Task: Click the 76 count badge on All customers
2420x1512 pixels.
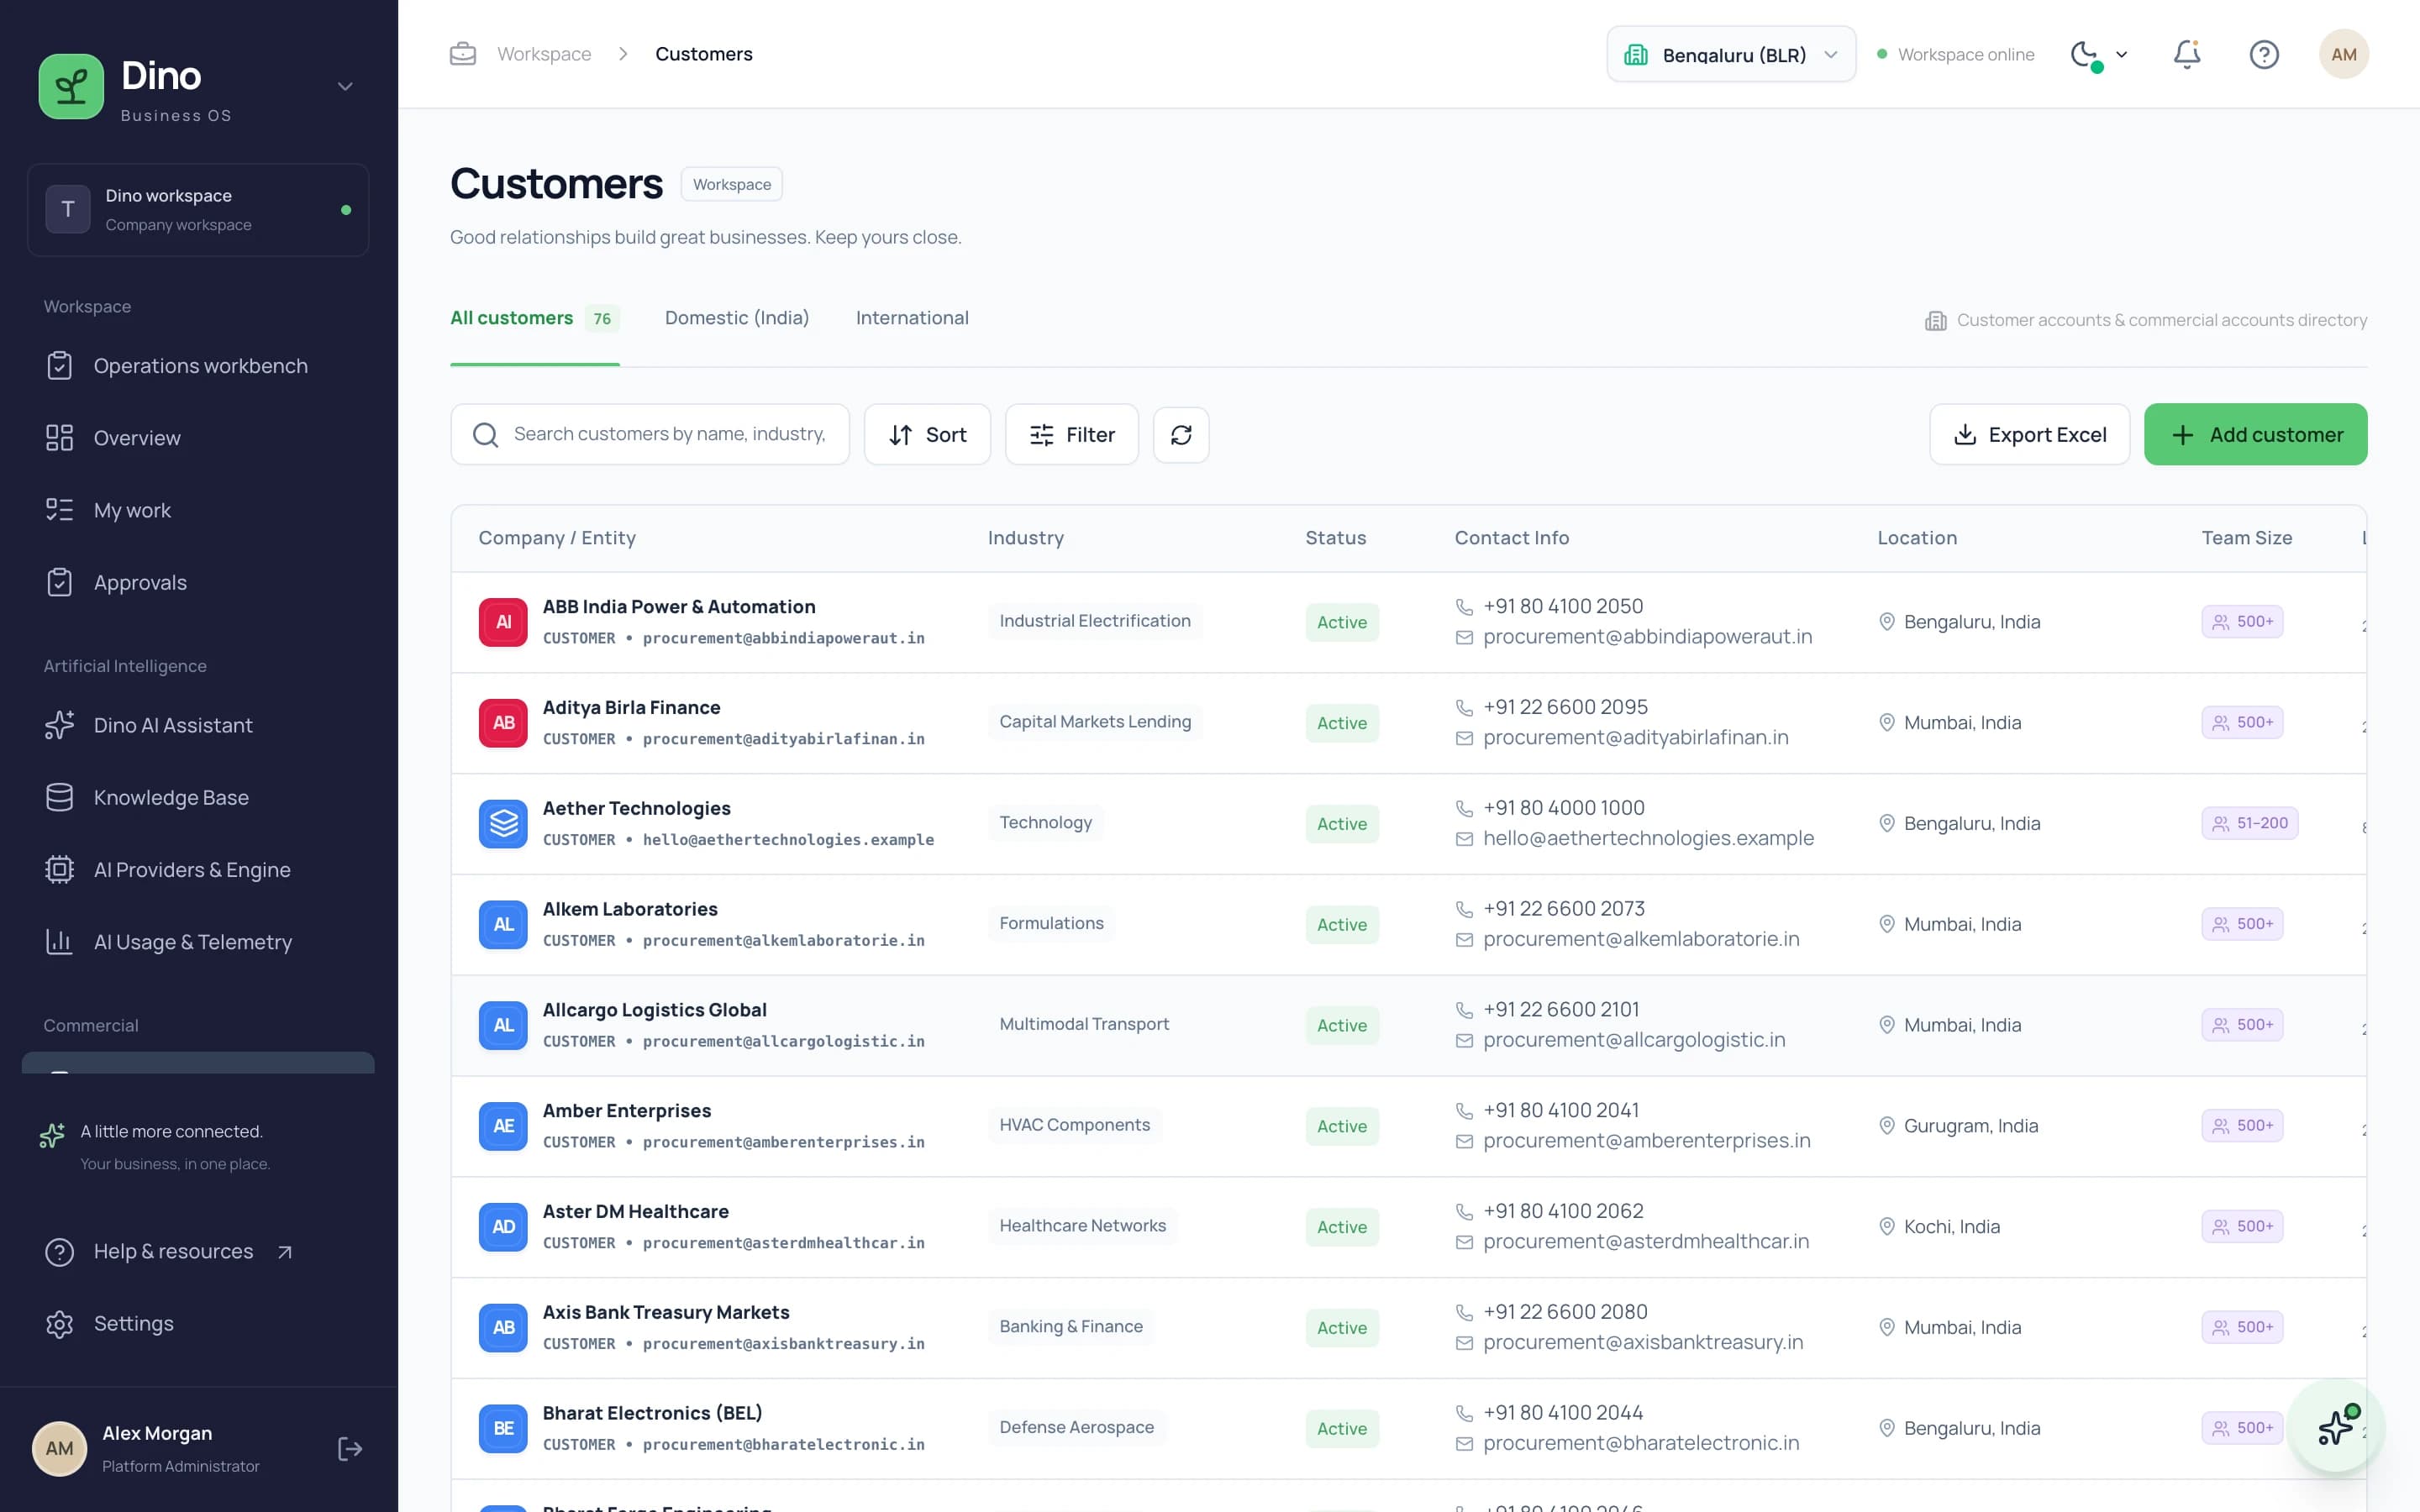Action: 602,319
